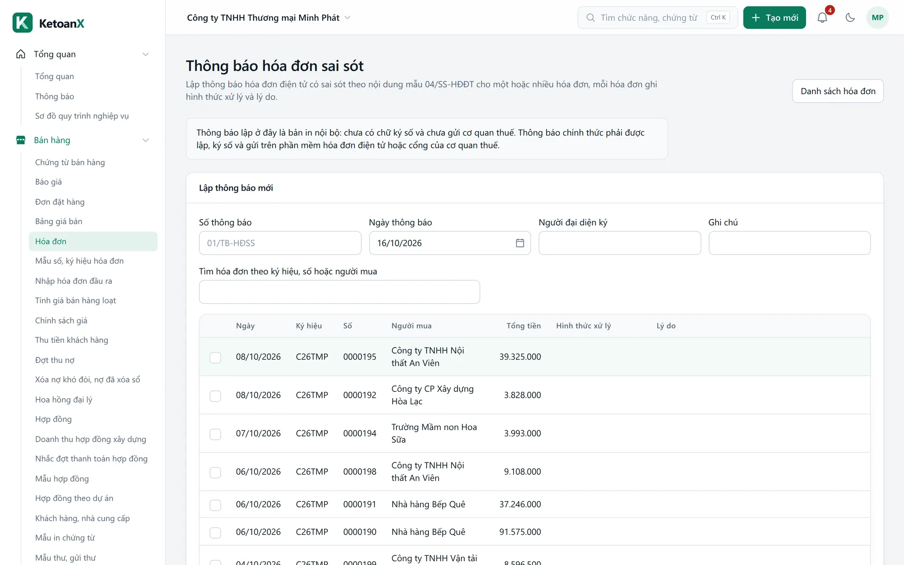Image resolution: width=904 pixels, height=565 pixels.
Task: Click the Người đại diện ký field
Action: (x=620, y=243)
